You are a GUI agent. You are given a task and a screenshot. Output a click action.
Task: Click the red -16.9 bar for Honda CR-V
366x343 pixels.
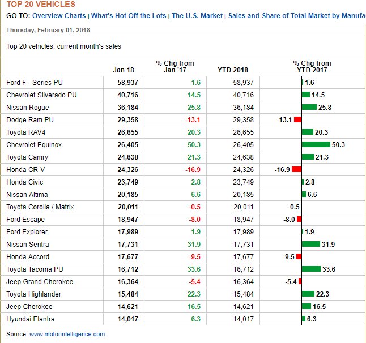coord(296,169)
